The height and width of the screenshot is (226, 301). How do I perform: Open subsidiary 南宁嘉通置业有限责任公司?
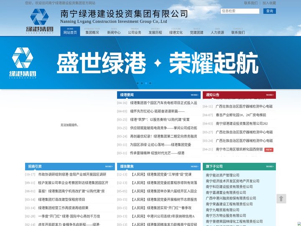226,193
